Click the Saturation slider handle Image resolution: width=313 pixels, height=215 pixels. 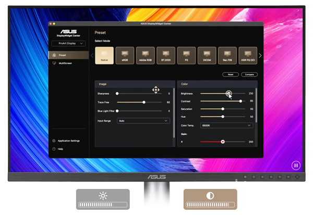[x=223, y=109]
